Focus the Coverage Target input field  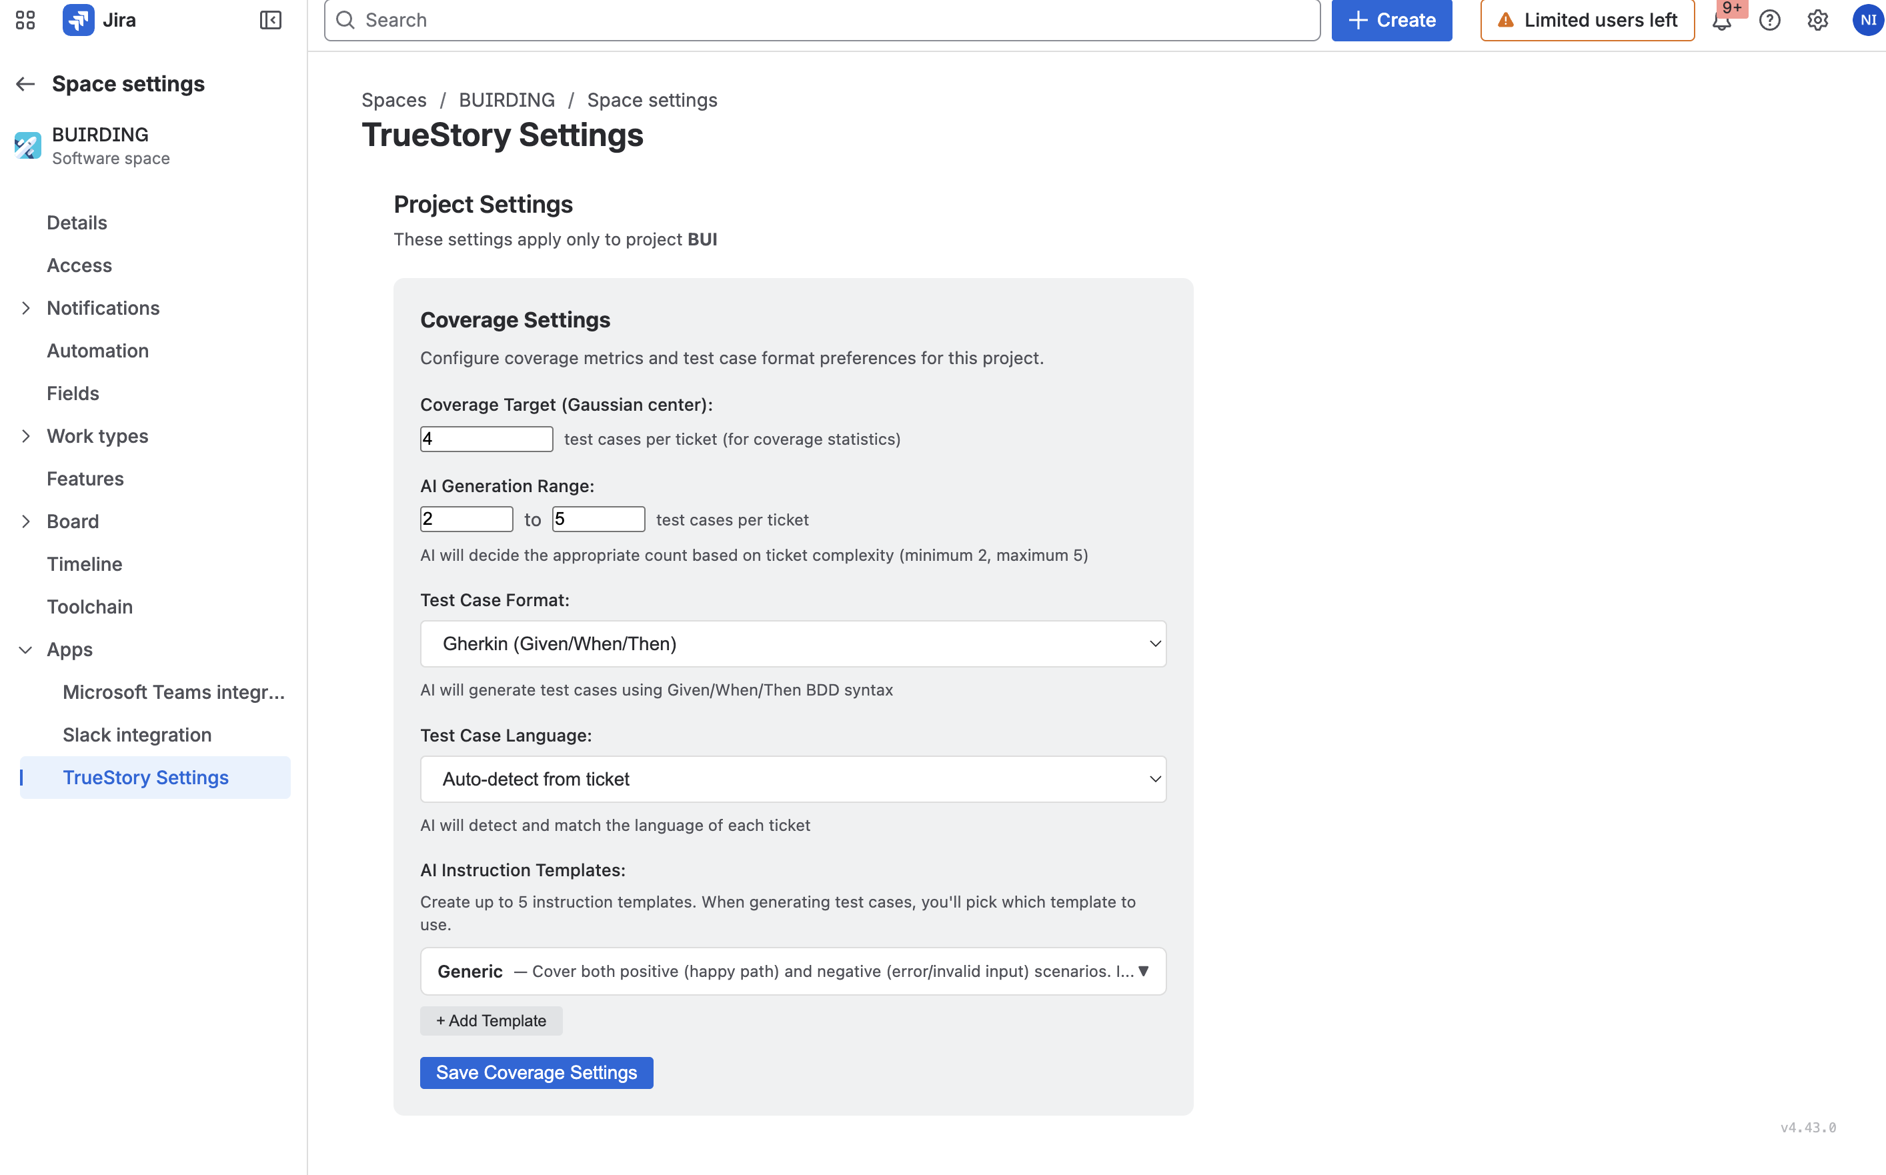[486, 439]
